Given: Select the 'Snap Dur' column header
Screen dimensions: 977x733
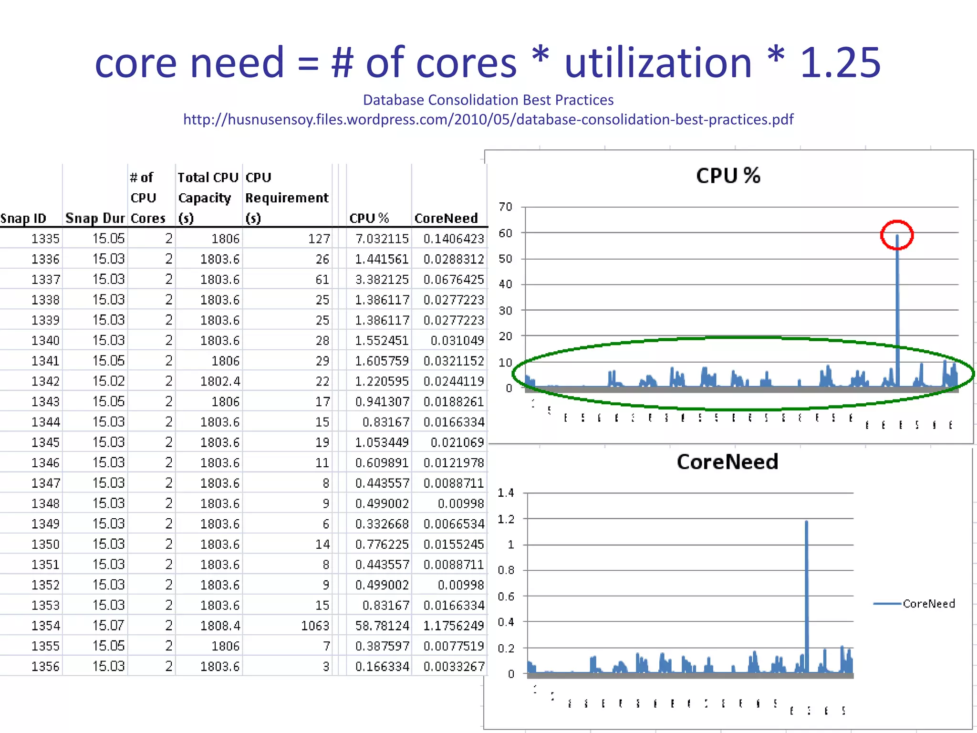Looking at the screenshot, I should (95, 219).
